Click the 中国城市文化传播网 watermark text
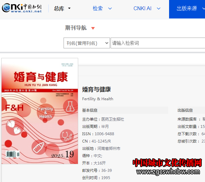The width and height of the screenshot is (205, 182). point(167,163)
